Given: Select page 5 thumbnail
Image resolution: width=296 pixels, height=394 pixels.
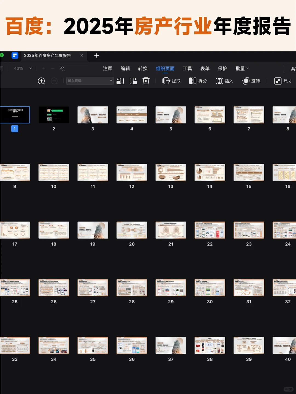Looking at the screenshot, I should pos(171,115).
